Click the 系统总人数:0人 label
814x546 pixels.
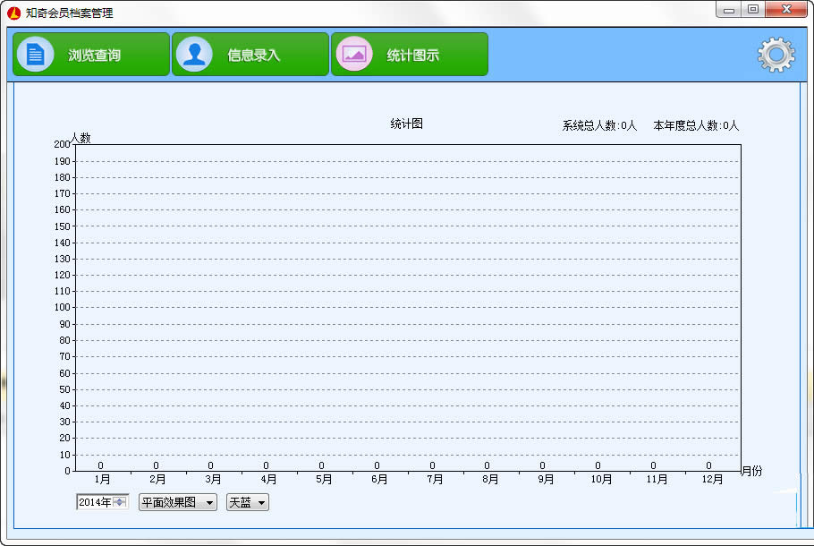(x=599, y=125)
